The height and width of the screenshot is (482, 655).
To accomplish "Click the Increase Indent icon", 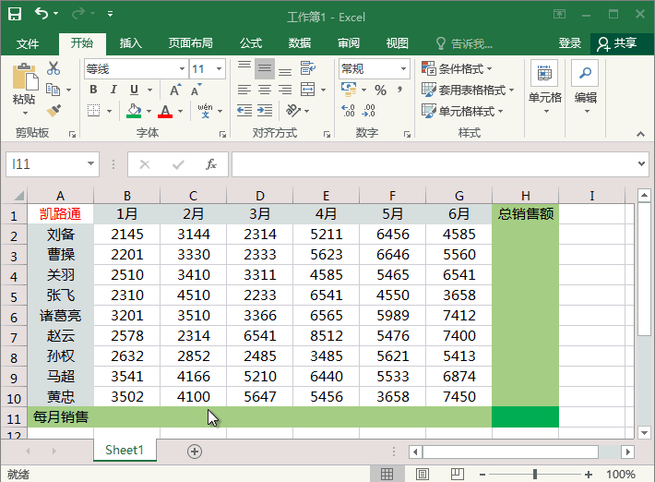I will point(265,111).
